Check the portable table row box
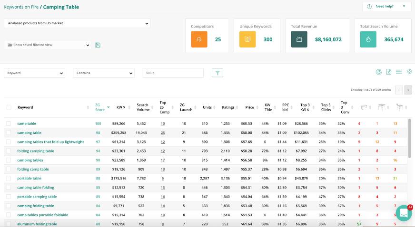The image size is (415, 227). tap(9, 179)
